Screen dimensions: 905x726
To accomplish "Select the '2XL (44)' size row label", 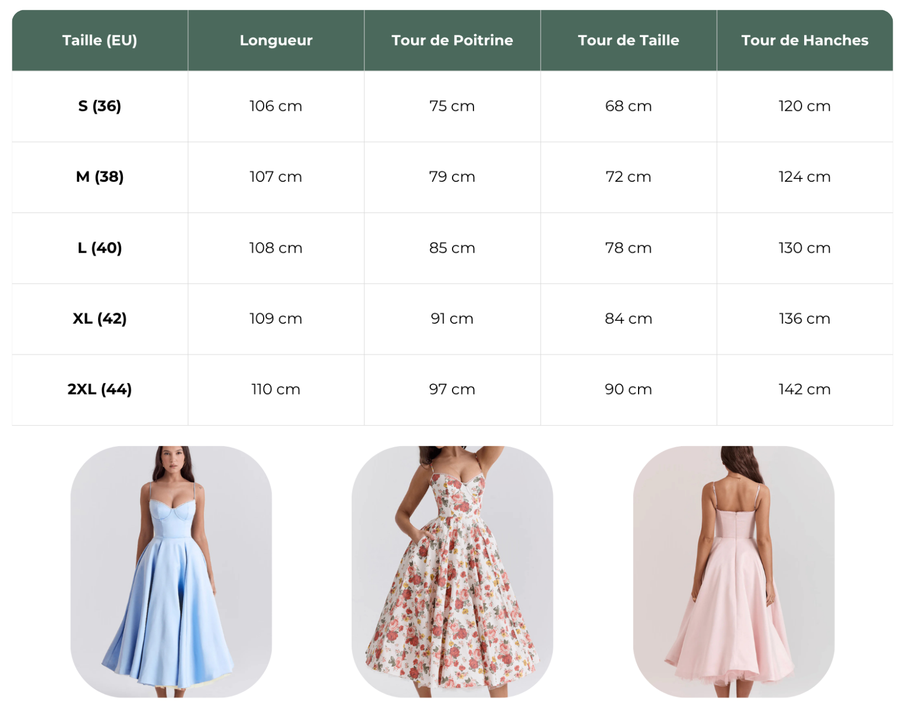I will click(x=100, y=390).
